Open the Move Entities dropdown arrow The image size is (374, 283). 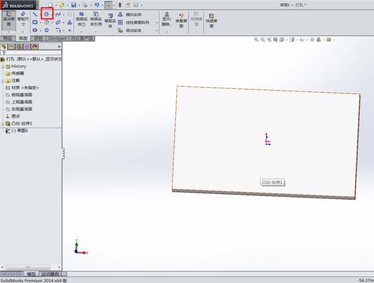point(157,31)
